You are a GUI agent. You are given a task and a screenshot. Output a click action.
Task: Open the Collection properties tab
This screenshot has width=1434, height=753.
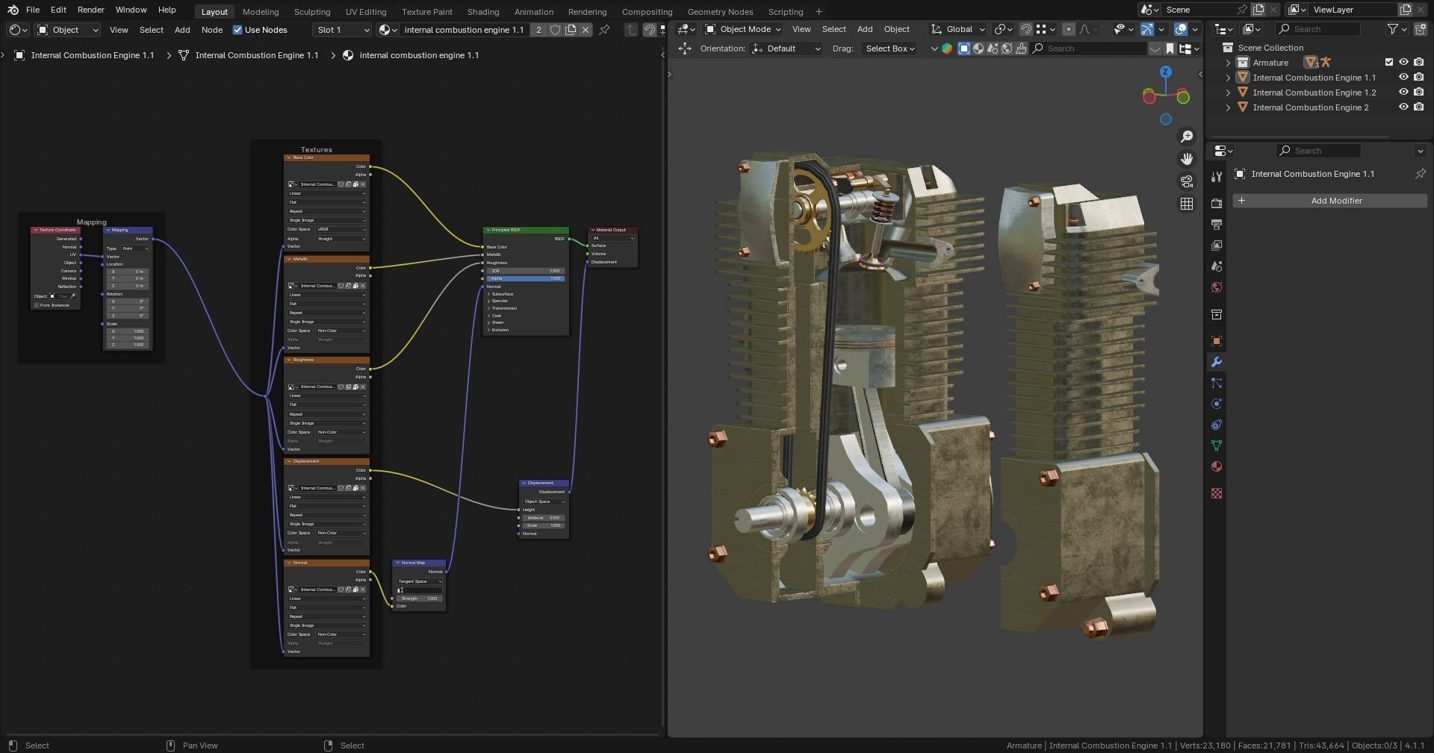click(x=1216, y=314)
